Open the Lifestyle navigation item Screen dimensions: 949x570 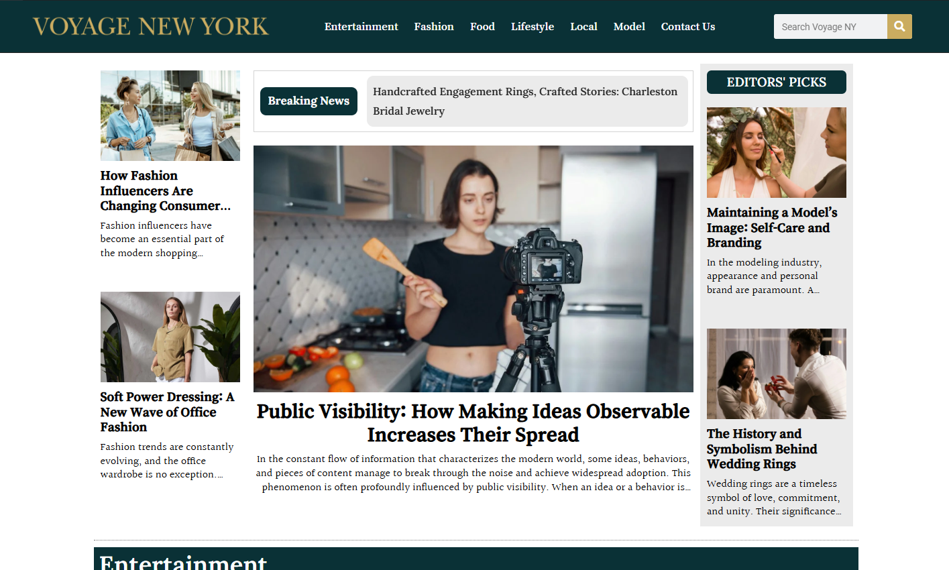533,27
